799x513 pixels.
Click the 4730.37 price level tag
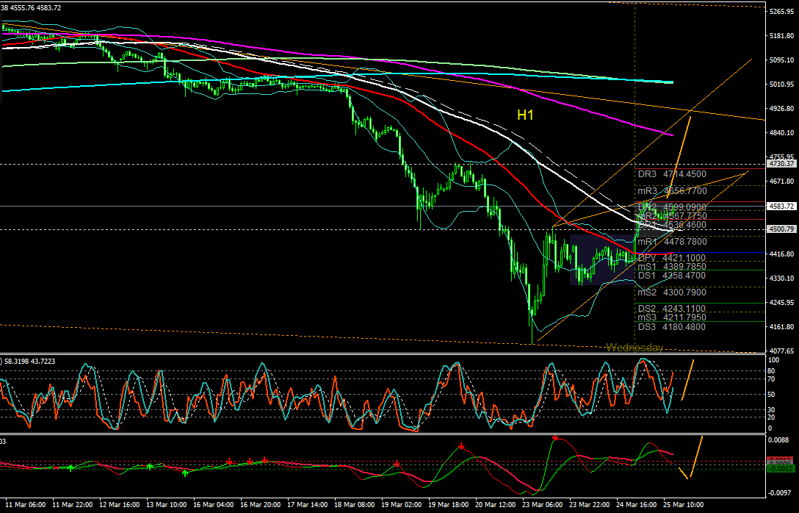click(781, 164)
